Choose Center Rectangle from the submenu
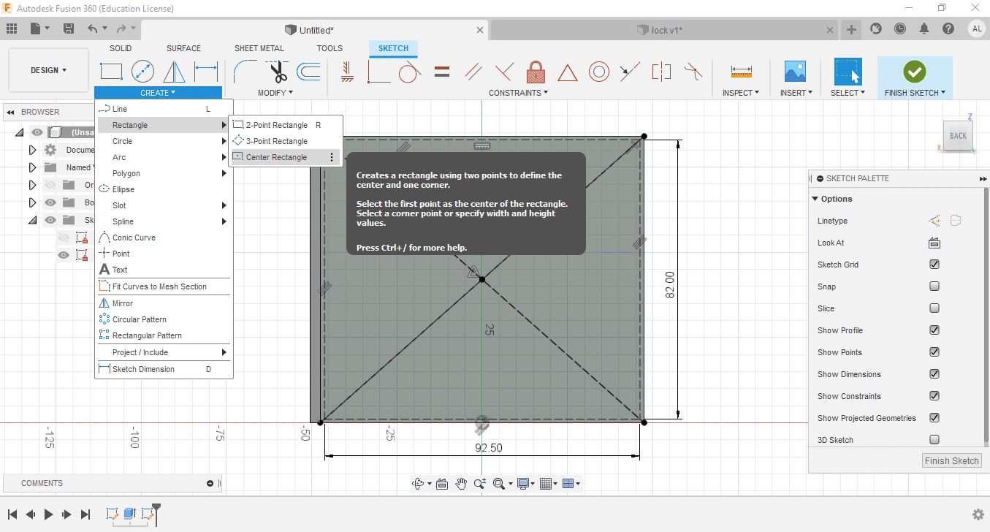 point(276,157)
